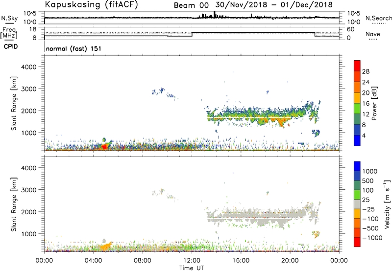
Task: Click the blue 1000 velocity swatch
Action: 357,166
